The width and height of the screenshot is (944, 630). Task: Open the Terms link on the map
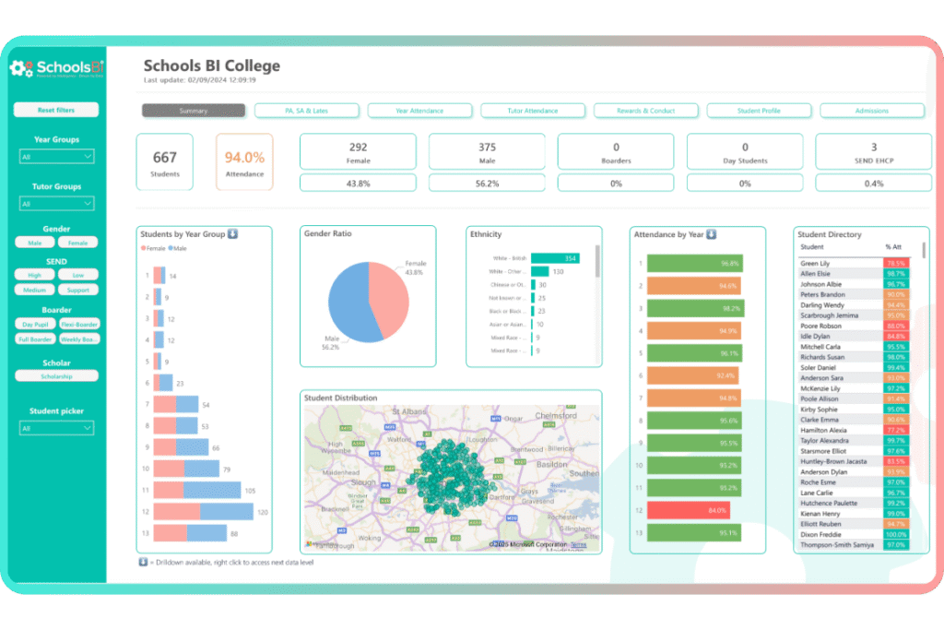[x=578, y=545]
